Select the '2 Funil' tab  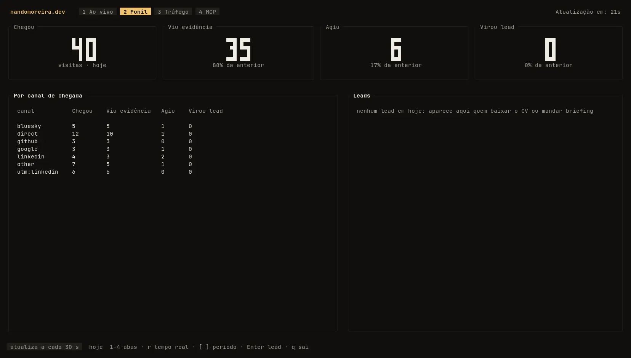(x=135, y=12)
